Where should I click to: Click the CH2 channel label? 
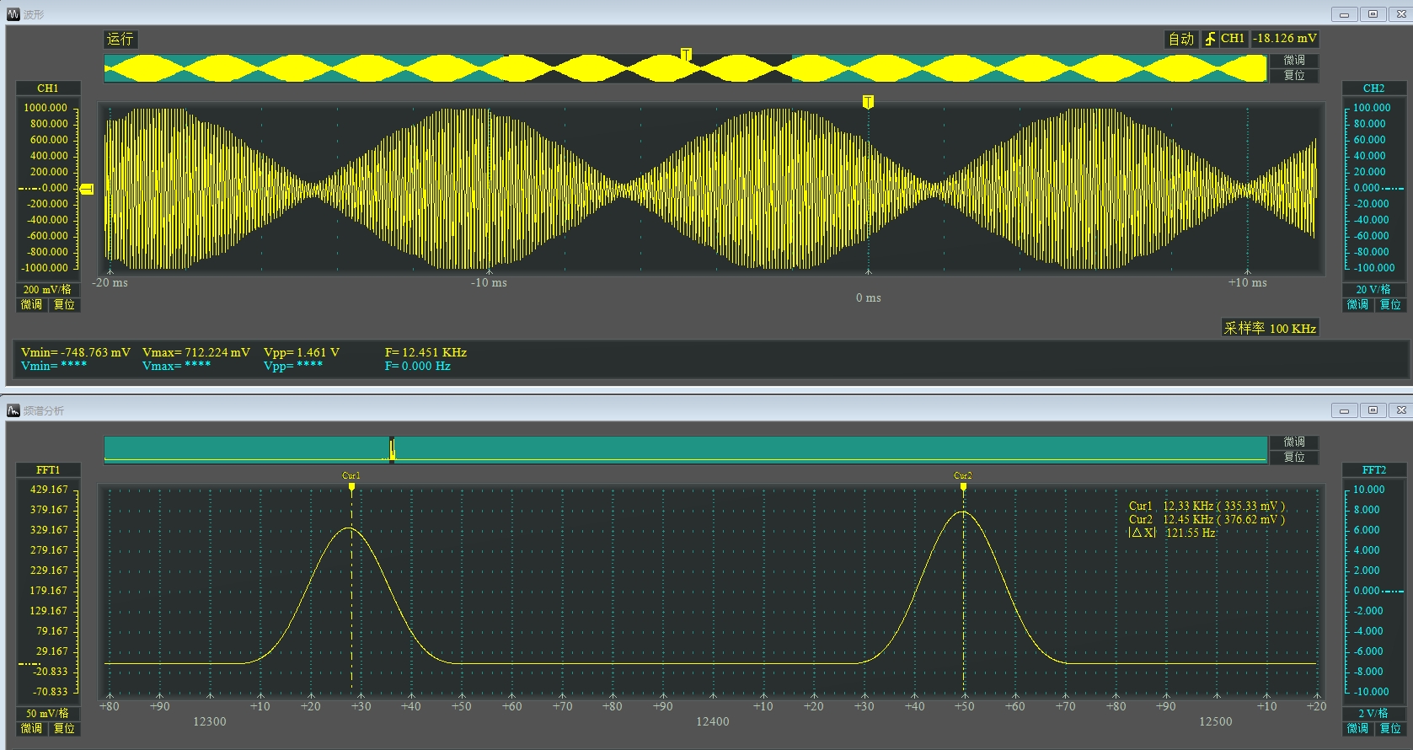[1373, 88]
